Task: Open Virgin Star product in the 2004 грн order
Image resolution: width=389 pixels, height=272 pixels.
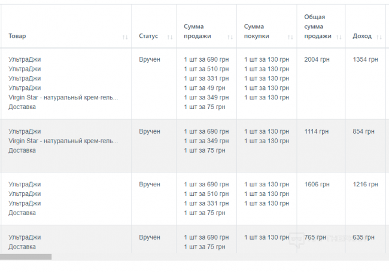Action: [x=63, y=98]
